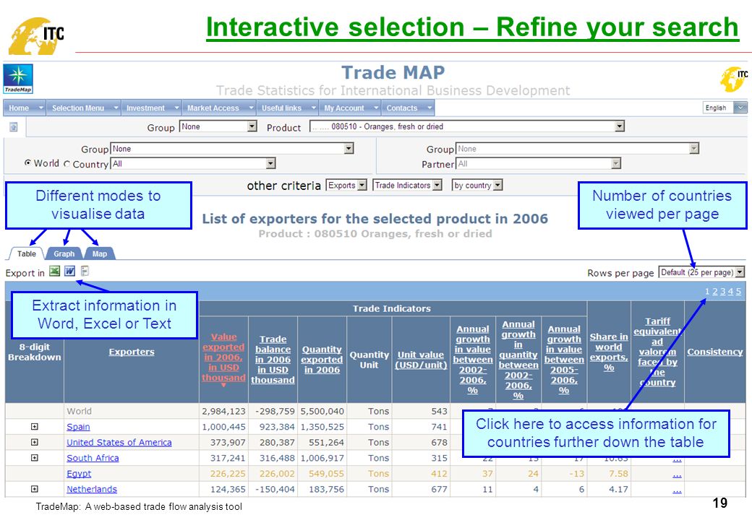Go to results page 3

click(723, 291)
